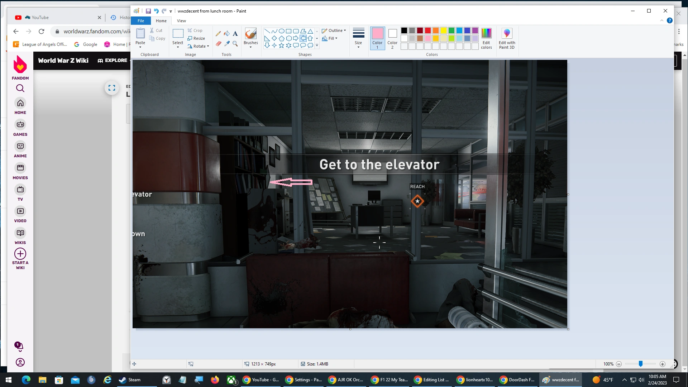Open the line Size dropdown
688x387 pixels.
[x=358, y=38]
